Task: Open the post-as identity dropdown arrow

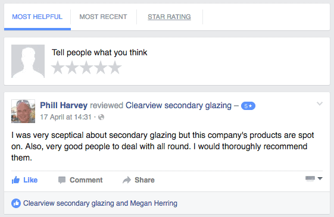Action: click(320, 178)
